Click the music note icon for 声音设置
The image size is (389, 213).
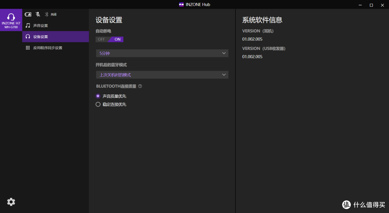pos(28,26)
